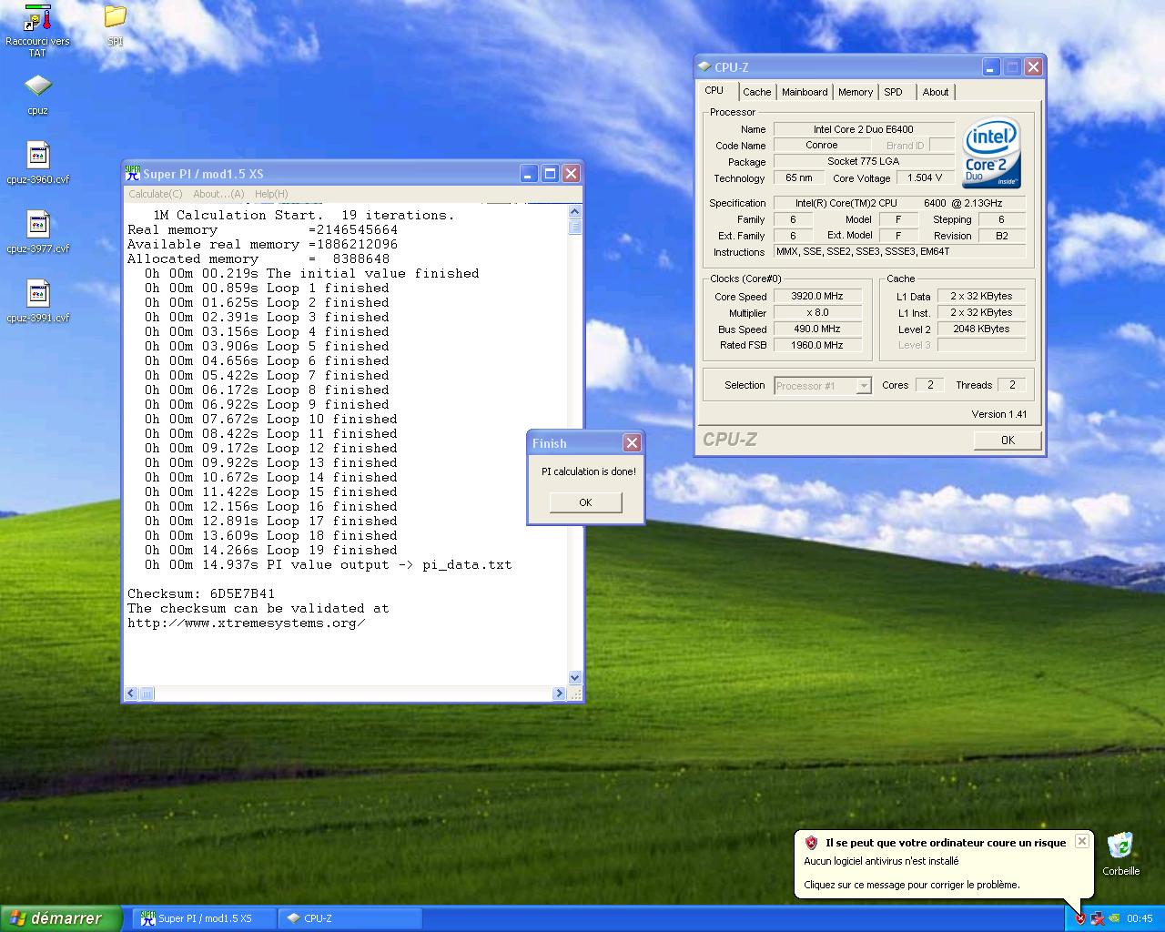Activate Super PI / mod1.5 XS taskbar button
1165x932 pixels.
pyautogui.click(x=205, y=918)
